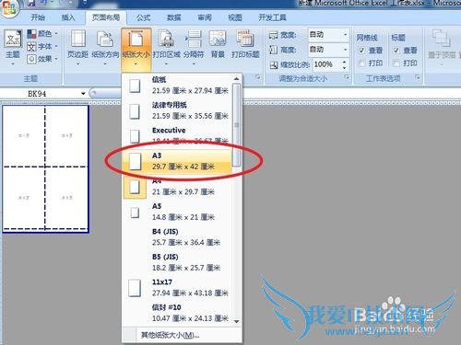Open the page setup dialog launcher

point(257,77)
